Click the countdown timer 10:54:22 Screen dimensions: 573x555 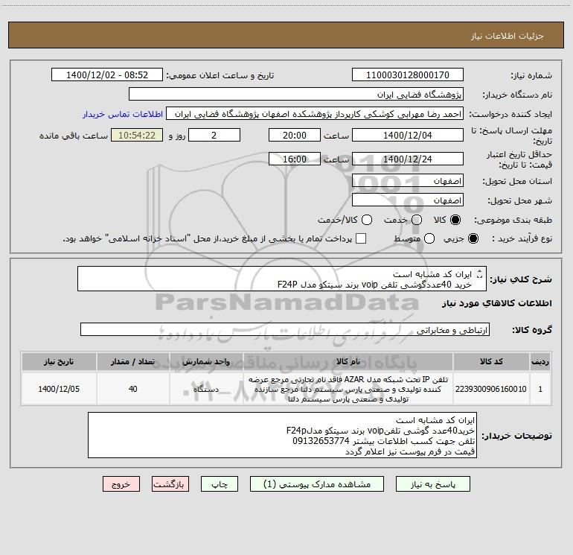pyautogui.click(x=137, y=135)
